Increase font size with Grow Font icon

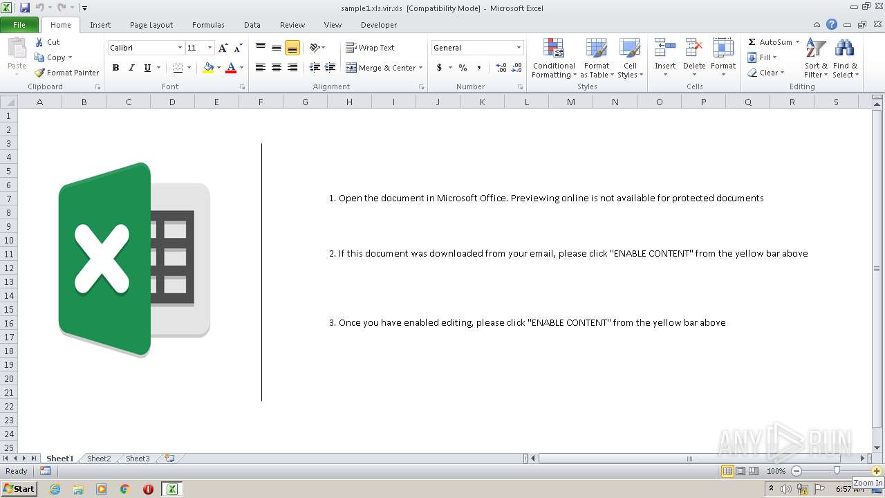pos(223,48)
